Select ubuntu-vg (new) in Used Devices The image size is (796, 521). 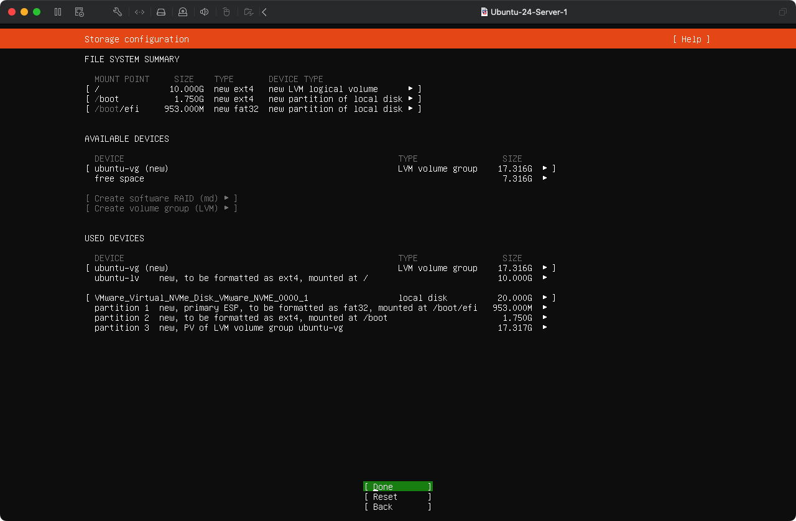pos(321,268)
